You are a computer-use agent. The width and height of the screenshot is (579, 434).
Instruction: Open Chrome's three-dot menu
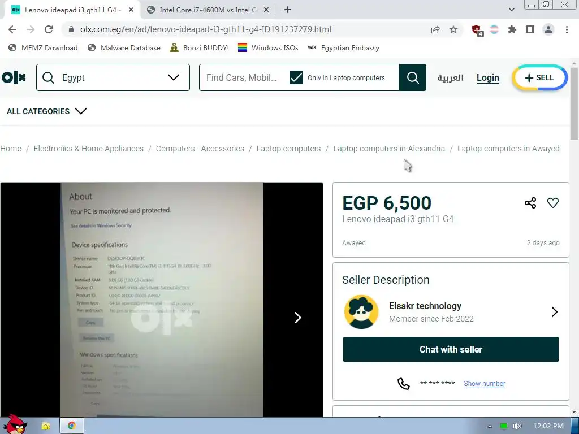(x=567, y=29)
